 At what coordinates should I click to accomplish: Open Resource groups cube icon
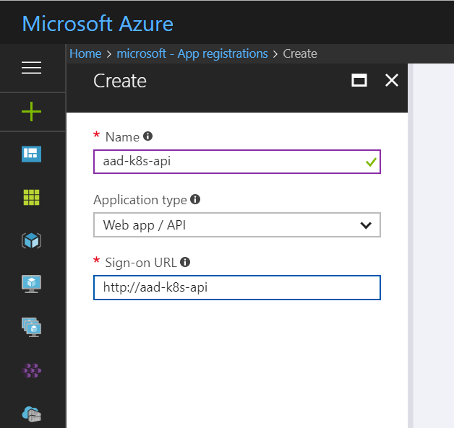coord(32,240)
